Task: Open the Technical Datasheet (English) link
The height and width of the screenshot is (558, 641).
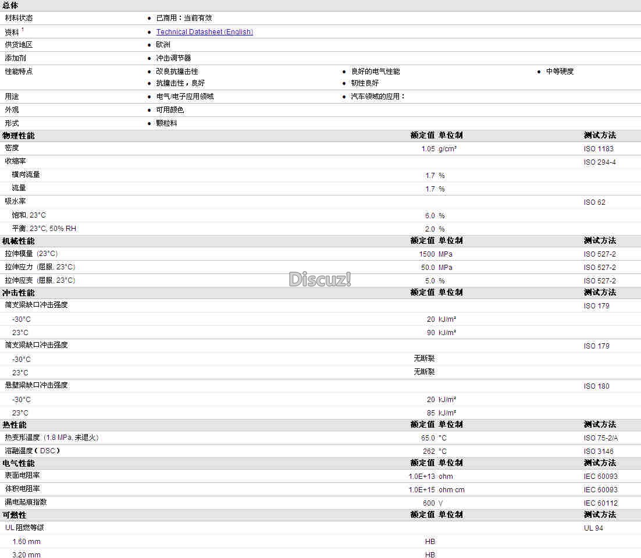Action: point(204,32)
